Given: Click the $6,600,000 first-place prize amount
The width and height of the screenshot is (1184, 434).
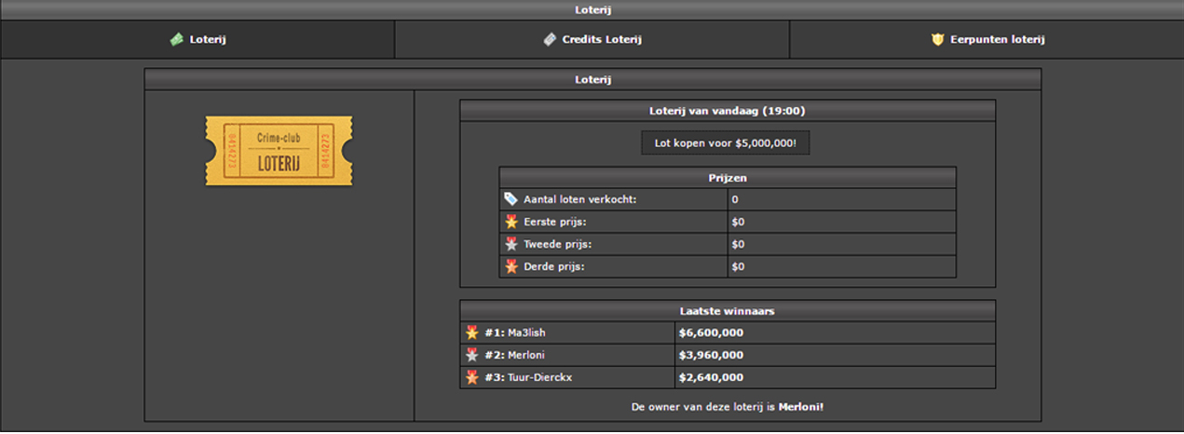Looking at the screenshot, I should [711, 332].
